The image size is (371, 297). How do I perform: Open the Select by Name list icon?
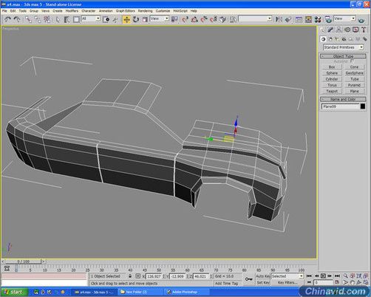[x=67, y=19]
